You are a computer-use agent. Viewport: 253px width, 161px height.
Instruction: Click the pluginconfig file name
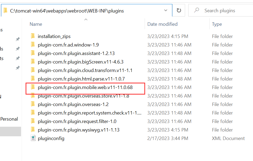point(51,139)
